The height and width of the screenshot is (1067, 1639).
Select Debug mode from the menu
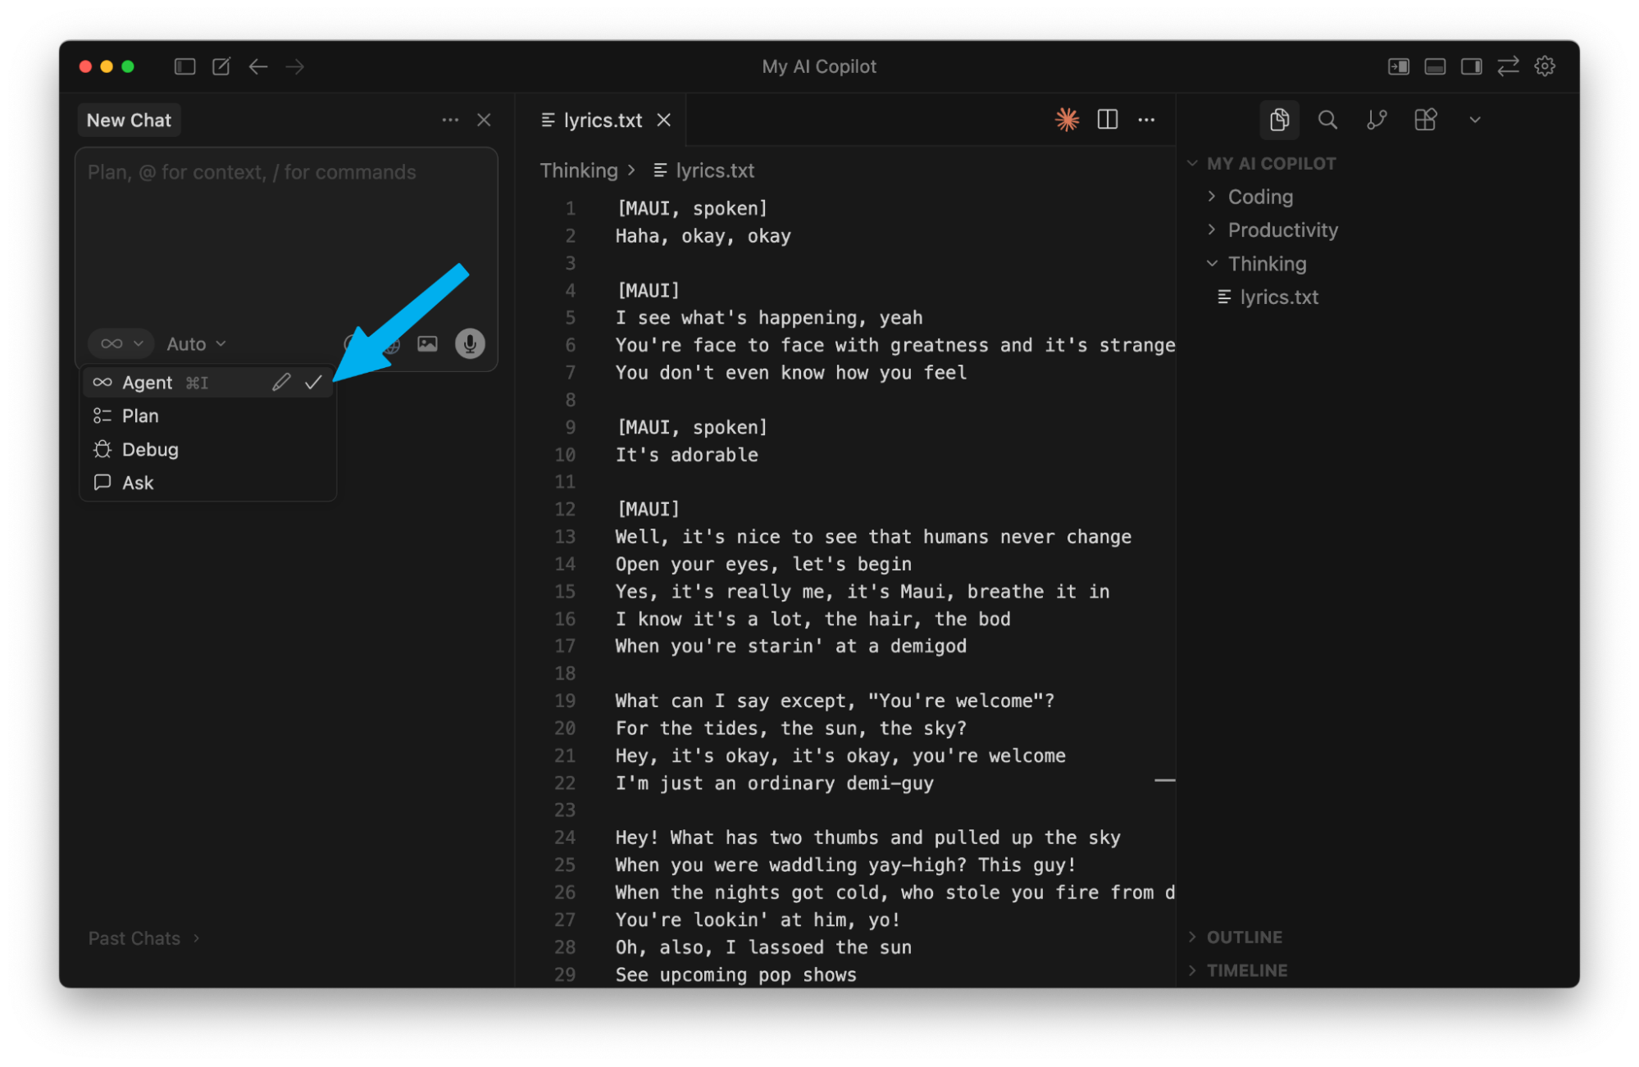click(150, 449)
